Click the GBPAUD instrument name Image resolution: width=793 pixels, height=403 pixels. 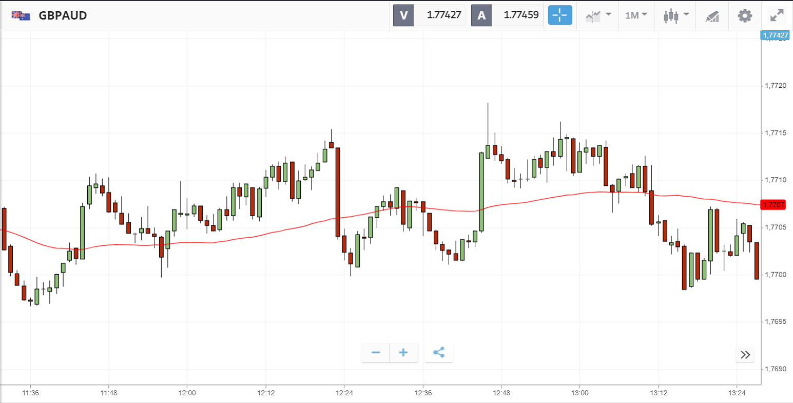click(x=63, y=15)
